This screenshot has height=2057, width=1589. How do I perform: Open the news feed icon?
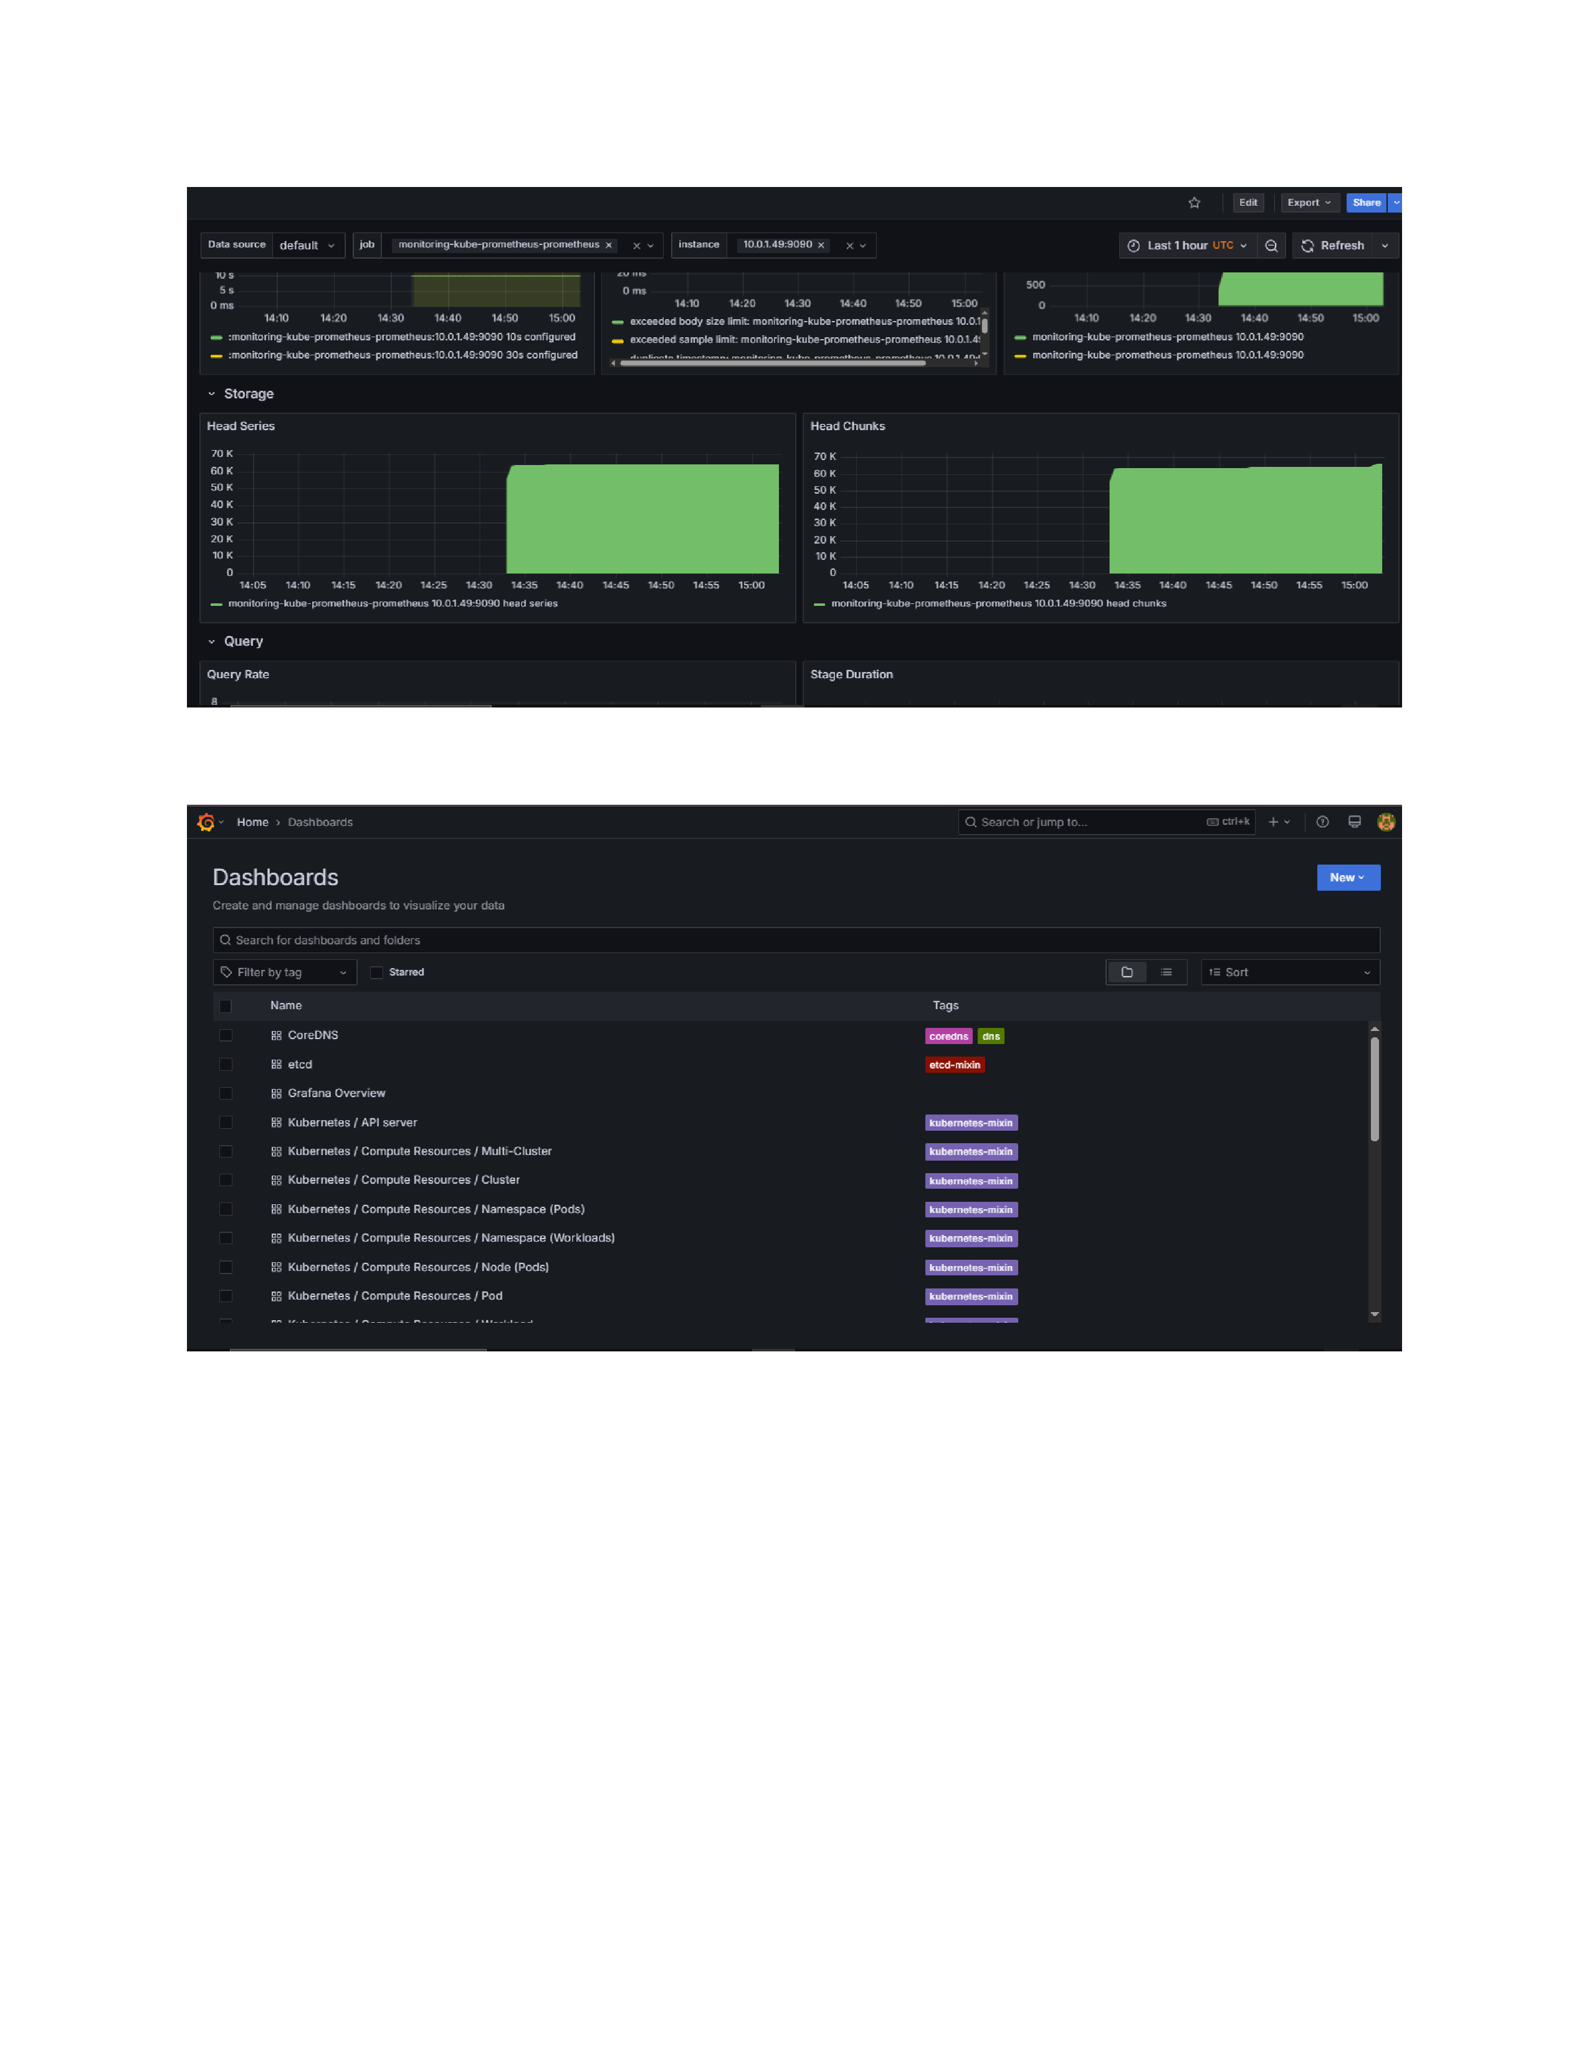click(x=1353, y=822)
